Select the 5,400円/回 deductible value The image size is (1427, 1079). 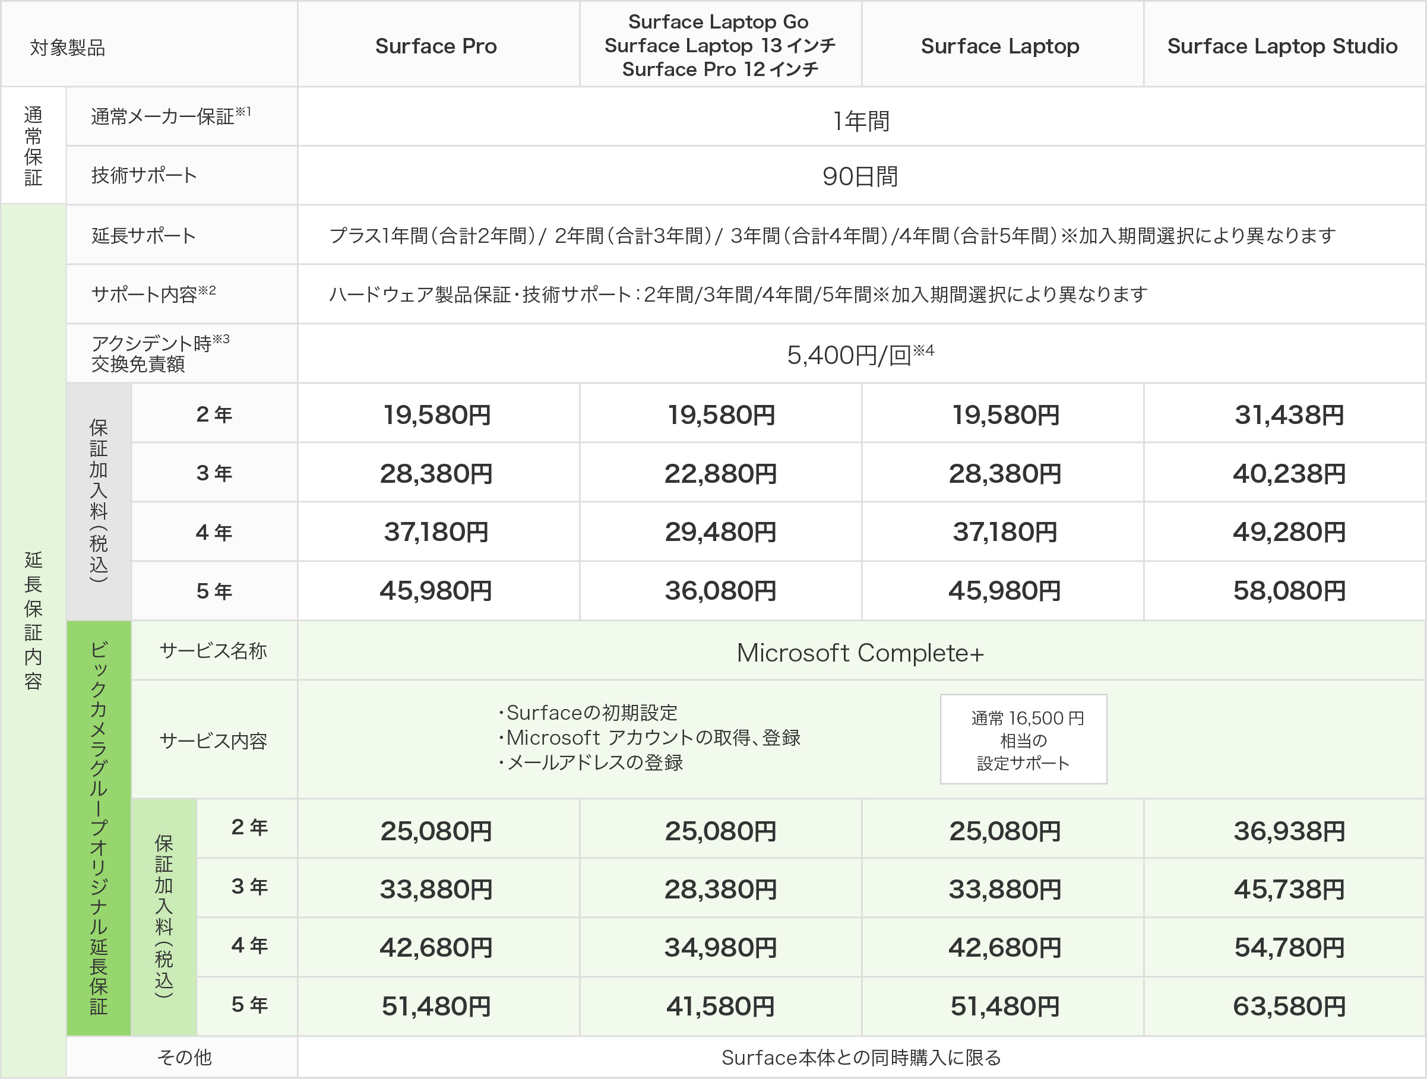(860, 355)
